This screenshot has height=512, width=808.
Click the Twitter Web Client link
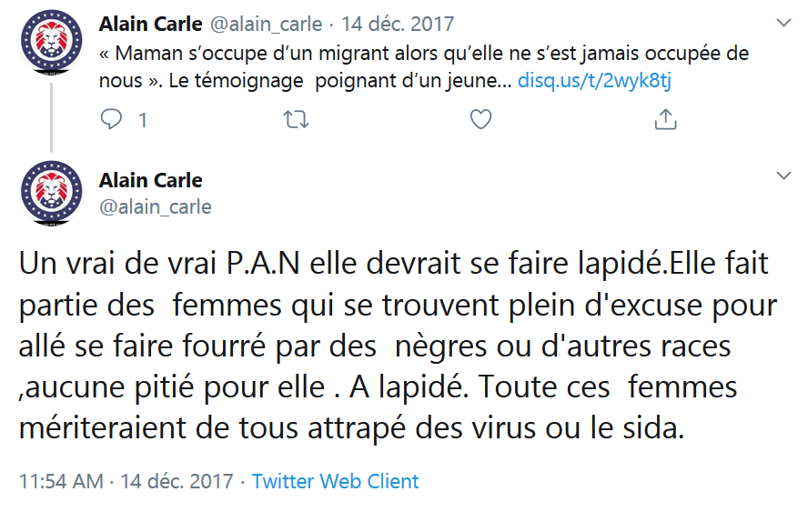click(x=335, y=481)
